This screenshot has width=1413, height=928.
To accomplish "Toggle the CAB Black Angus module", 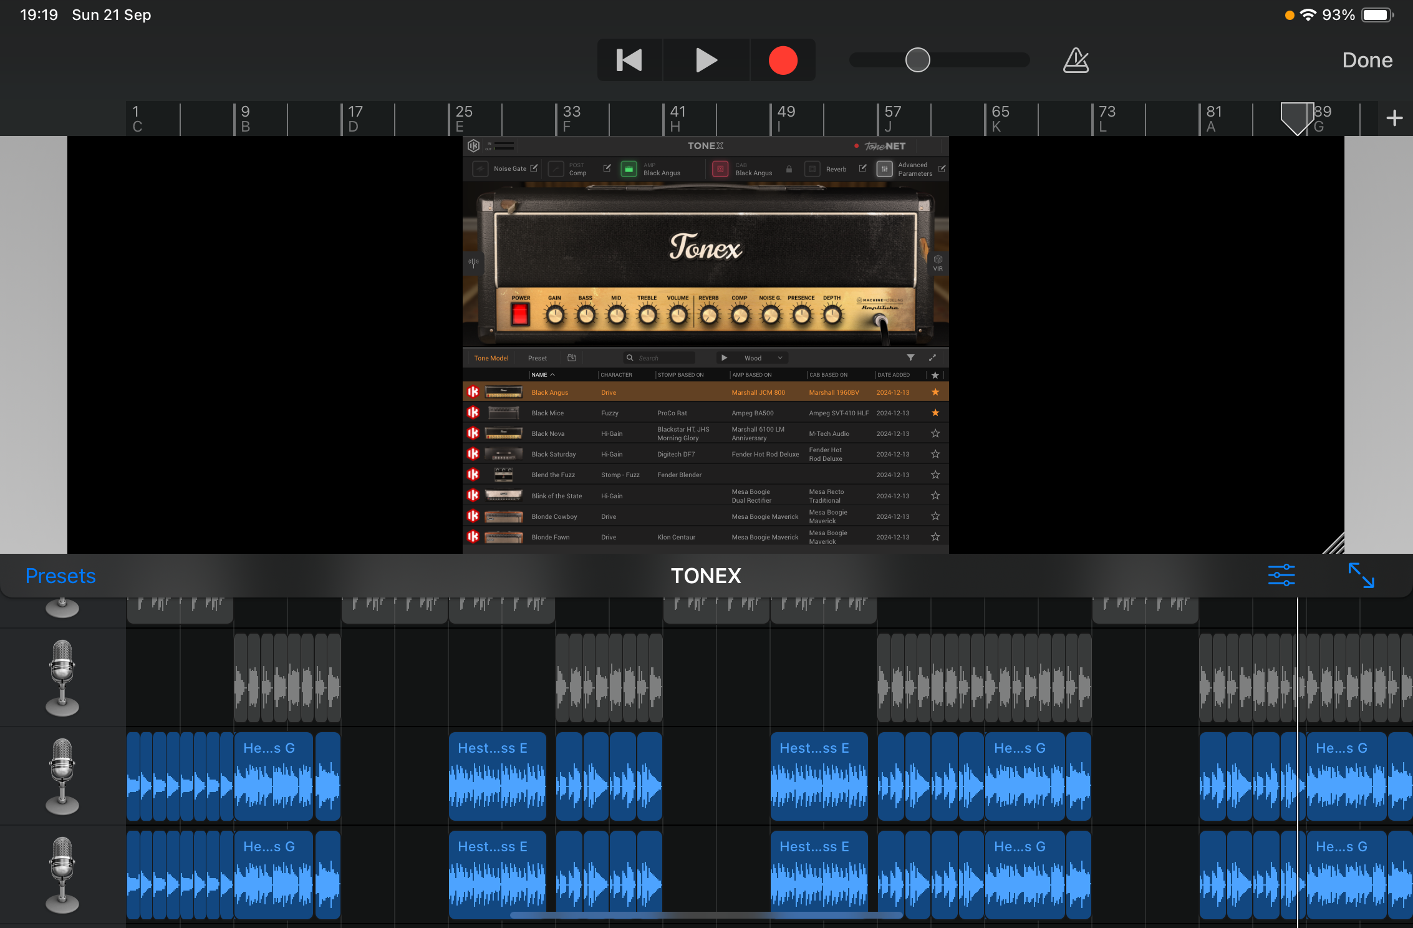I will click(720, 169).
